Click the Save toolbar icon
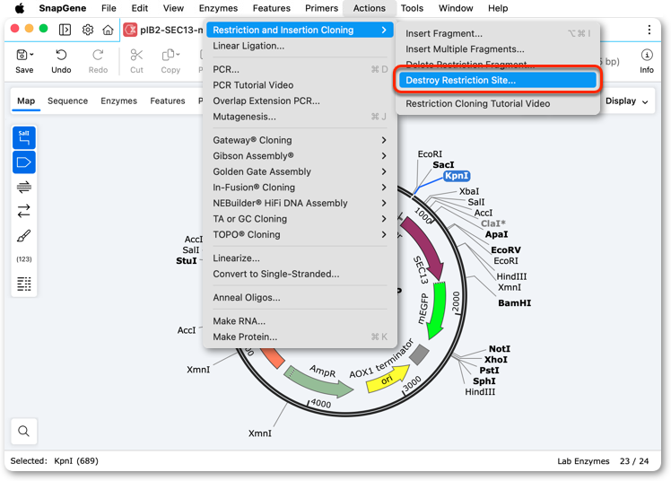 click(22, 55)
